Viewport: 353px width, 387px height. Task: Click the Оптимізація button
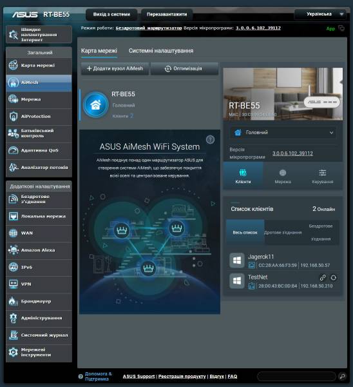click(184, 68)
